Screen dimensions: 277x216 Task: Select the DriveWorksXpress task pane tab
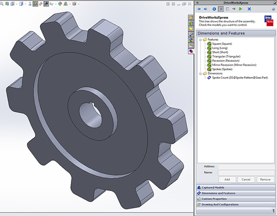pyautogui.click(x=191, y=51)
